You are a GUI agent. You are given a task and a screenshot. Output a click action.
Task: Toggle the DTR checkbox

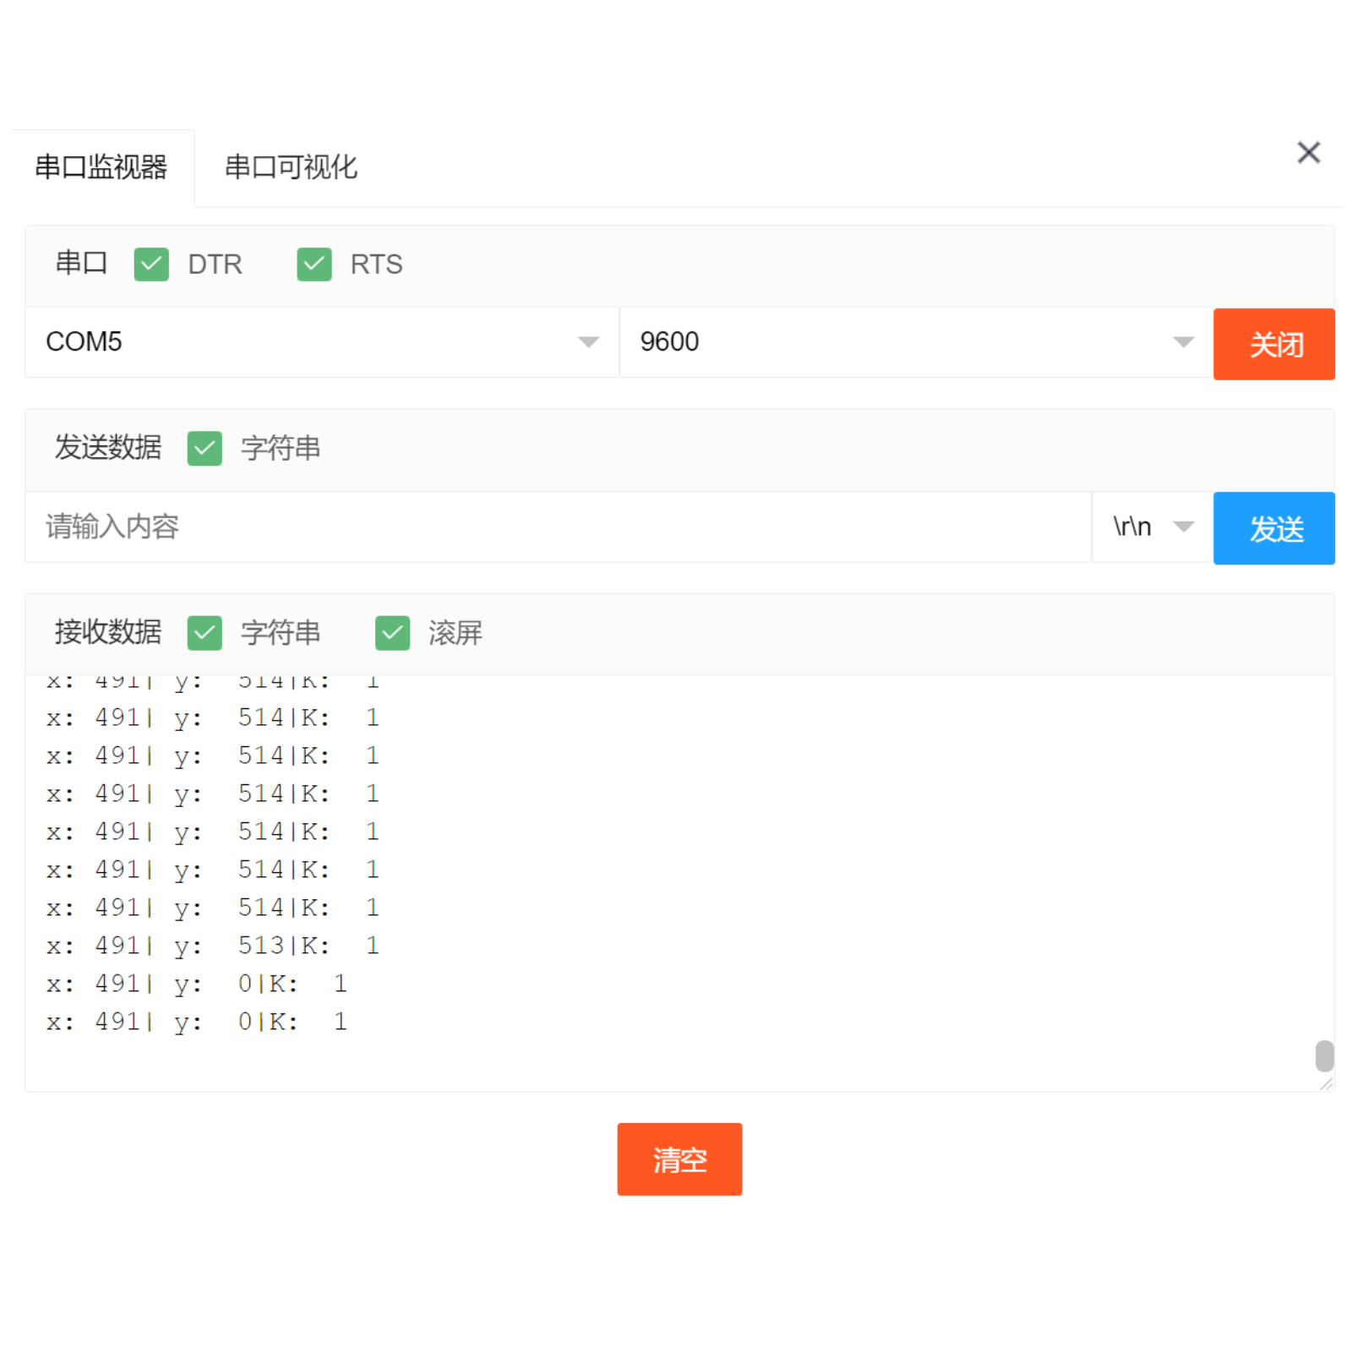[151, 265]
